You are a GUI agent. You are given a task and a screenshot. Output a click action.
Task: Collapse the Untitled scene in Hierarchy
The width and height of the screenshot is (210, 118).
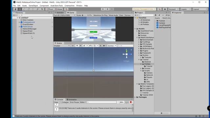click(x=17, y=18)
